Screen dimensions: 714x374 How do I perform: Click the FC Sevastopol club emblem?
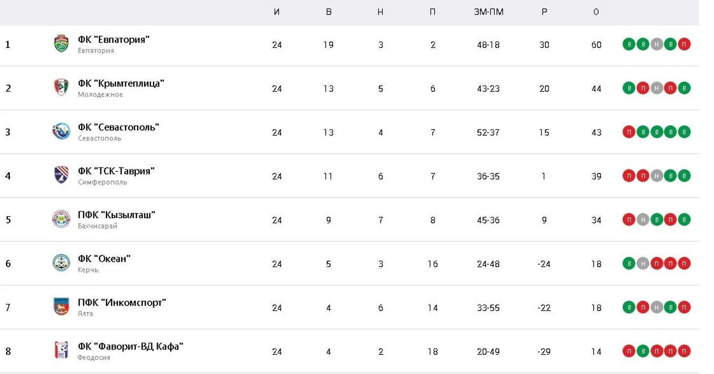[x=61, y=131]
